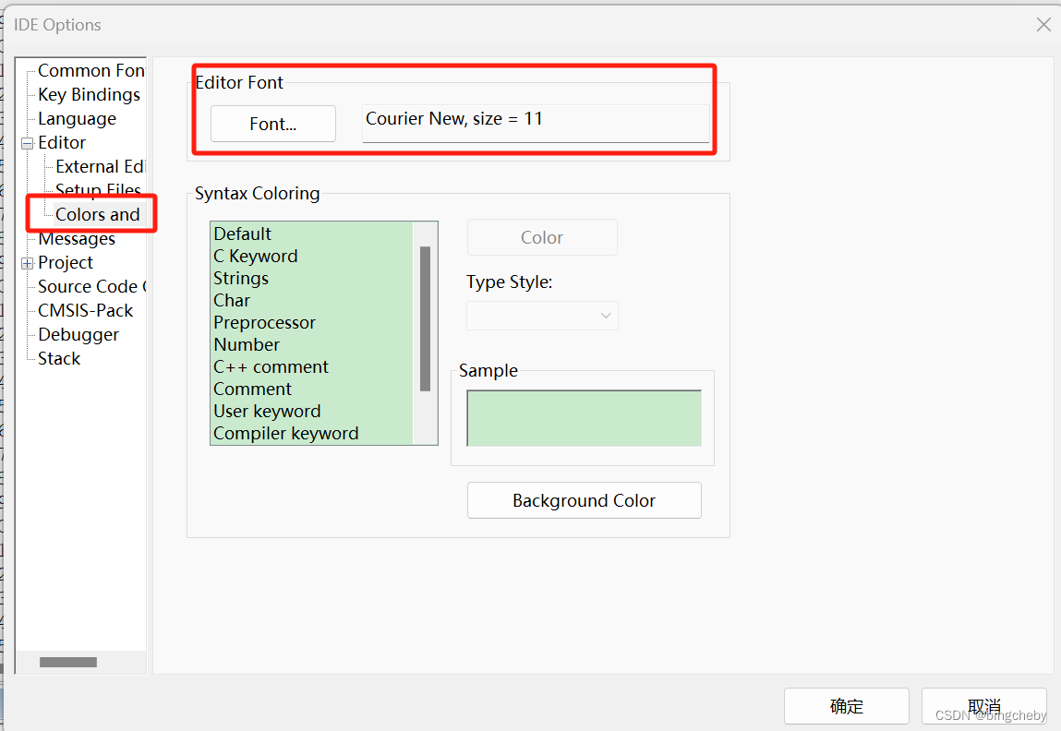Screen dimensions: 1061x731
Task: Select Stack options page
Action: pos(59,358)
